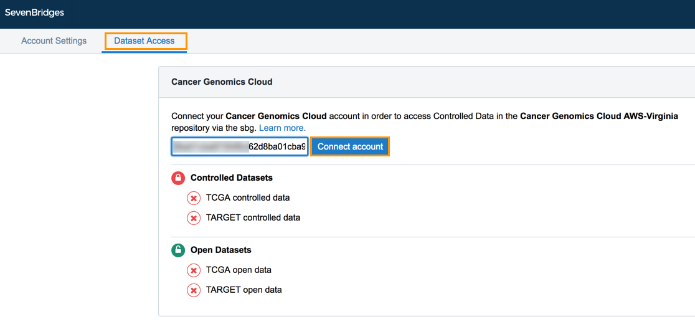Select the TARGET controlled data label
Screen dimensions: 695x324
click(x=253, y=218)
